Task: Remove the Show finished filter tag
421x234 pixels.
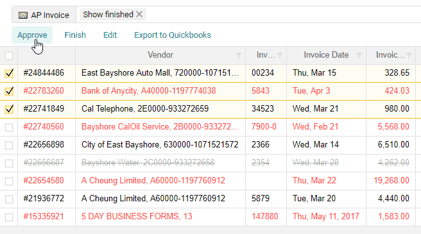Action: pyautogui.click(x=139, y=14)
